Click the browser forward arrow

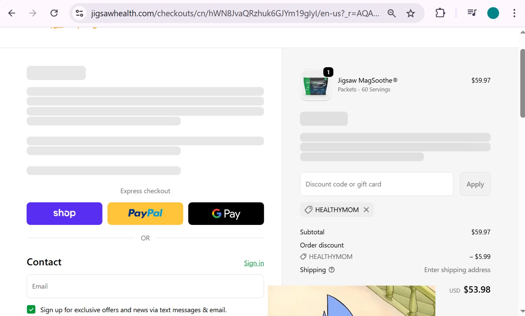[33, 13]
